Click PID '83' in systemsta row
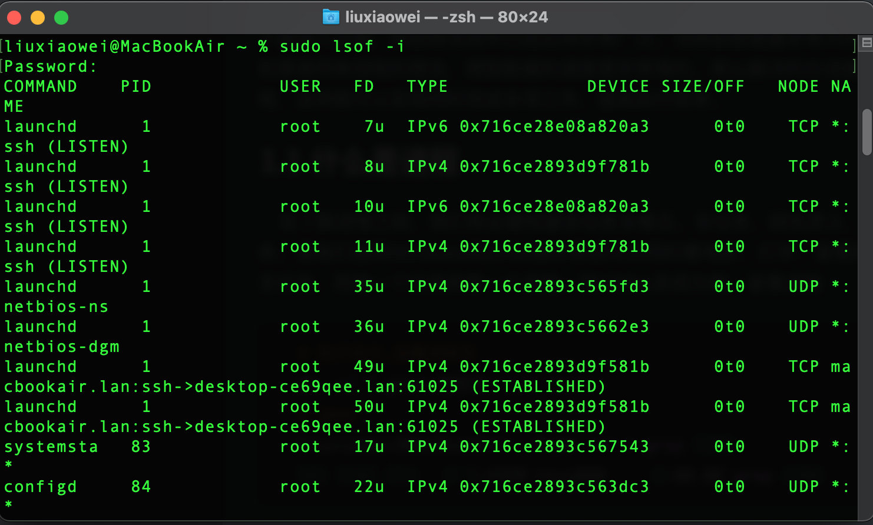Viewport: 873px width, 525px height. tap(141, 447)
